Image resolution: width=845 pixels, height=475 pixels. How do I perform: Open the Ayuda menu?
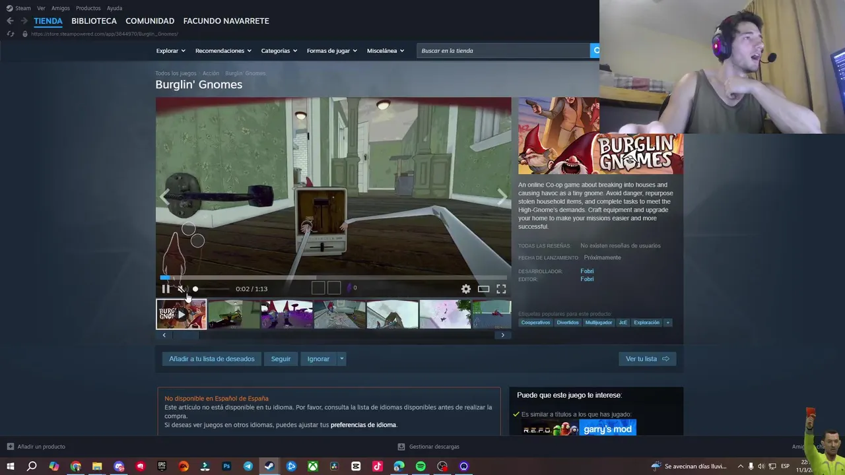[x=114, y=8]
